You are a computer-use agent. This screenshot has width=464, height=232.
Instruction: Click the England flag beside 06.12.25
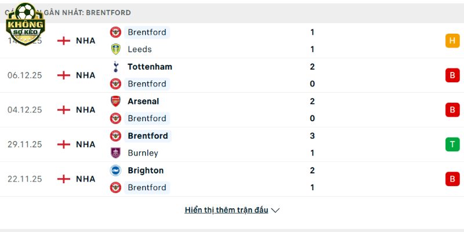(x=64, y=75)
